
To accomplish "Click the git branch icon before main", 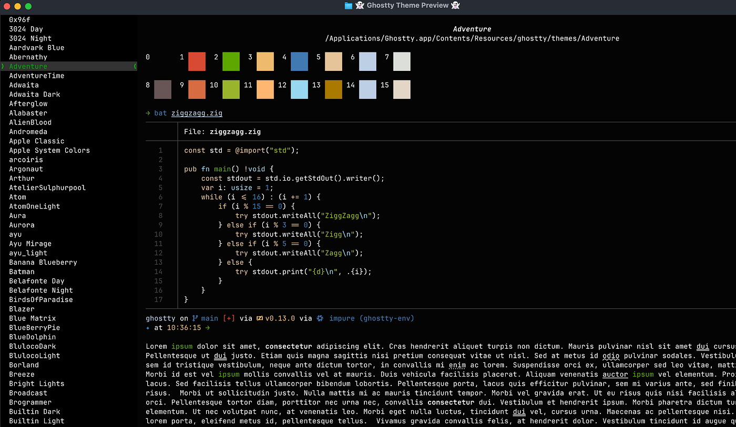I will [195, 318].
